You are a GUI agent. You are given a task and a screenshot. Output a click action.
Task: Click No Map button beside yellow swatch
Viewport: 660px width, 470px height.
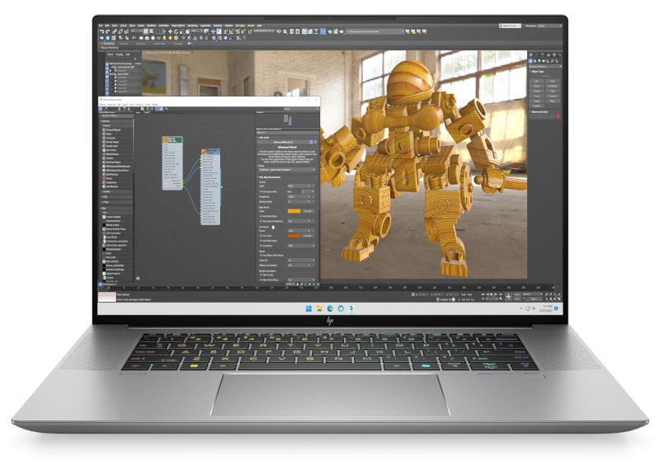[x=308, y=211]
